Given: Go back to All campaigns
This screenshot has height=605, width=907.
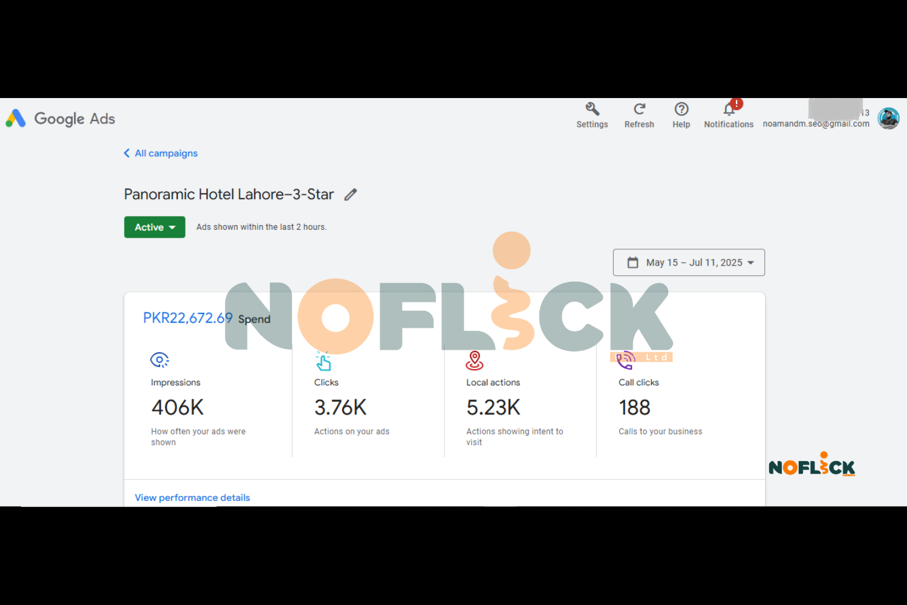Looking at the screenshot, I should tap(161, 154).
